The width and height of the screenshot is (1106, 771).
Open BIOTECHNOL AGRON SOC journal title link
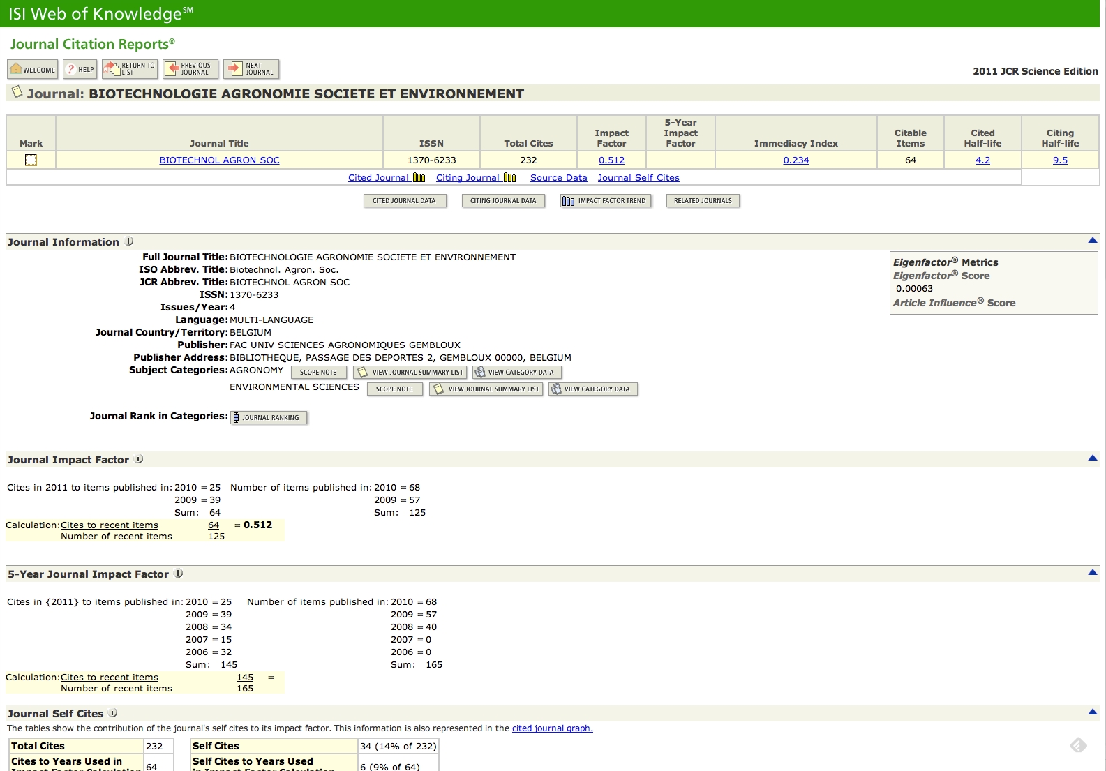pos(219,160)
